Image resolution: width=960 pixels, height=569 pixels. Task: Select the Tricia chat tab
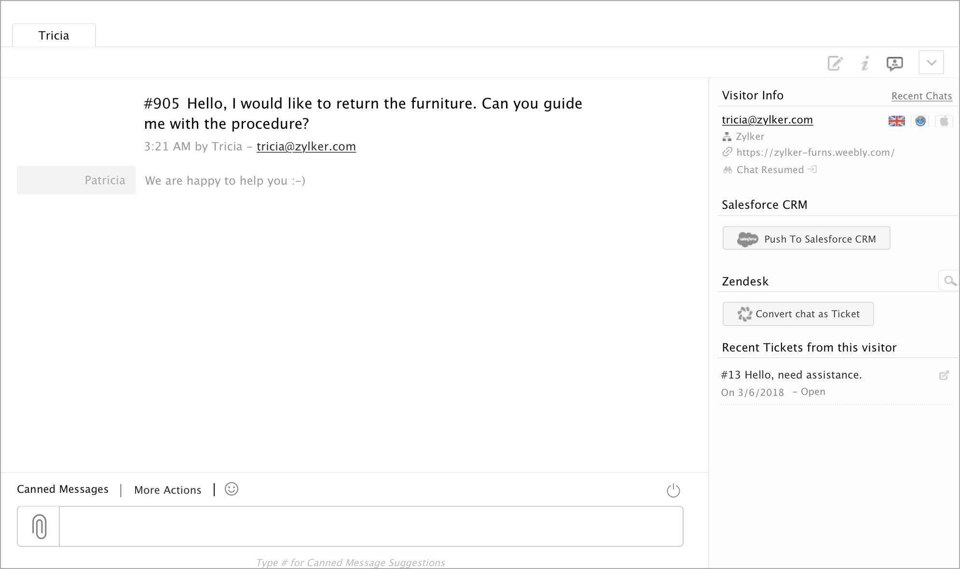54,35
